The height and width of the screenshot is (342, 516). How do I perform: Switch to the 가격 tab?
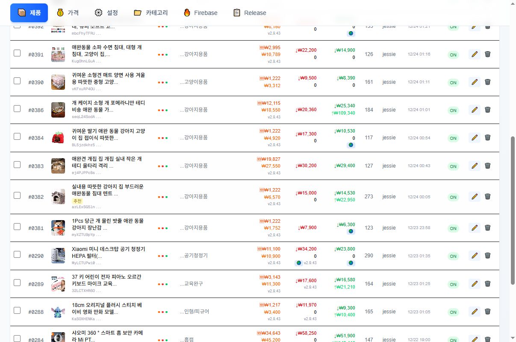pos(68,12)
